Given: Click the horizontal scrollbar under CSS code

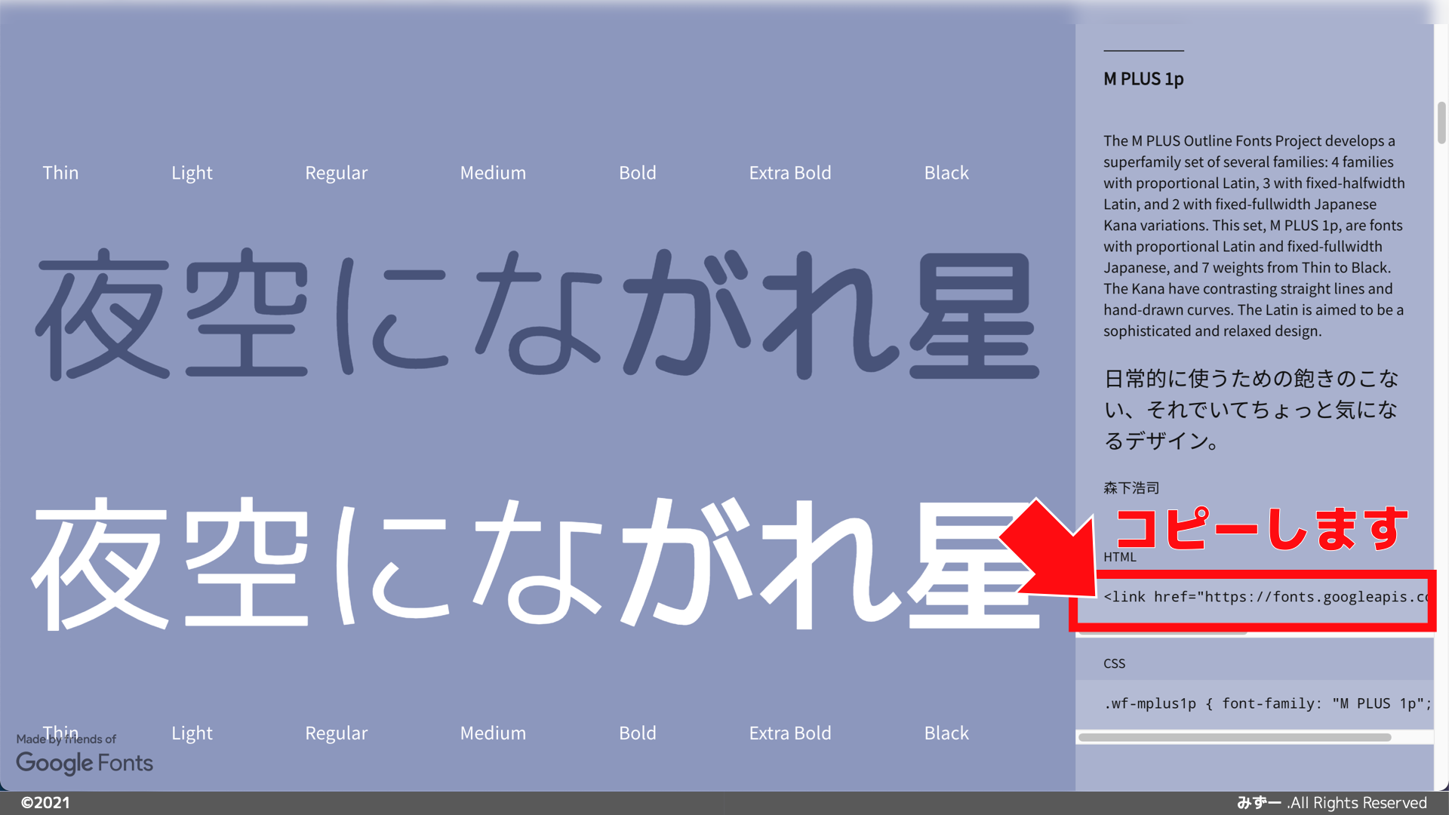Looking at the screenshot, I should pos(1235,737).
